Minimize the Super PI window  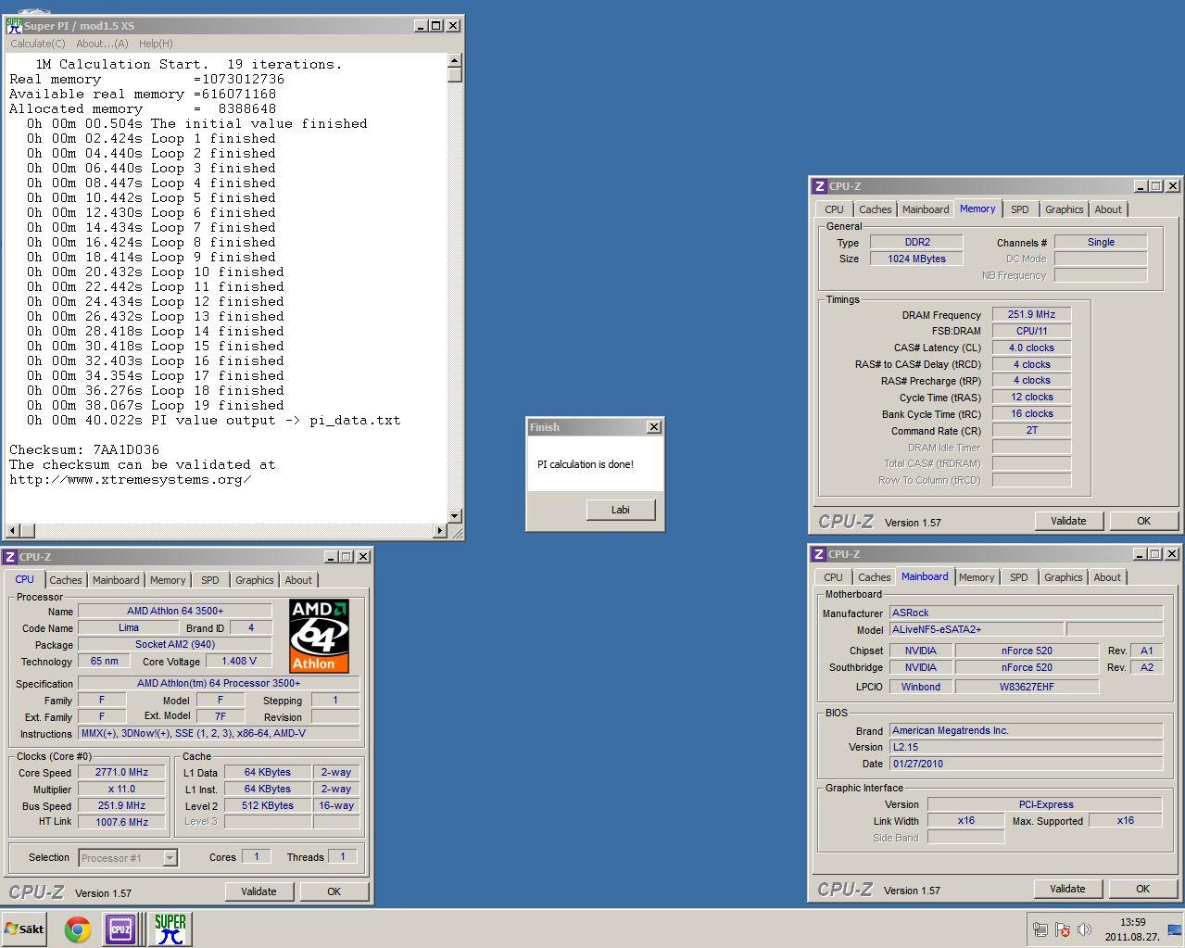point(421,25)
